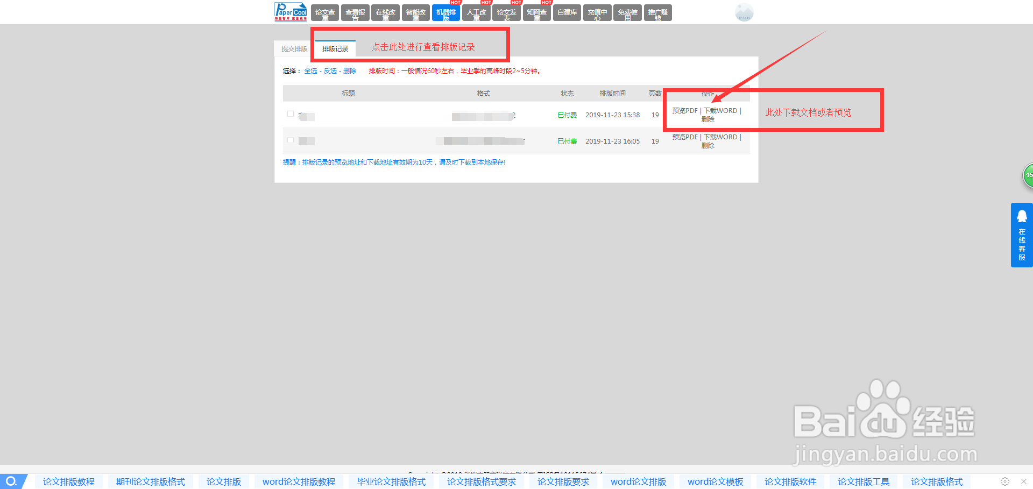Open the 论文排版 link in bottom bar
This screenshot has width=1033, height=489.
pyautogui.click(x=224, y=482)
